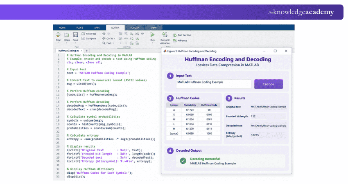Expand the Run dropdown arrow
Viewport: 348px width, 184px height.
[x=152, y=43]
